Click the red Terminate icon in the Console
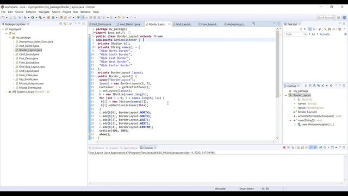Screen dimensions: 348x196 tap(284, 148)
